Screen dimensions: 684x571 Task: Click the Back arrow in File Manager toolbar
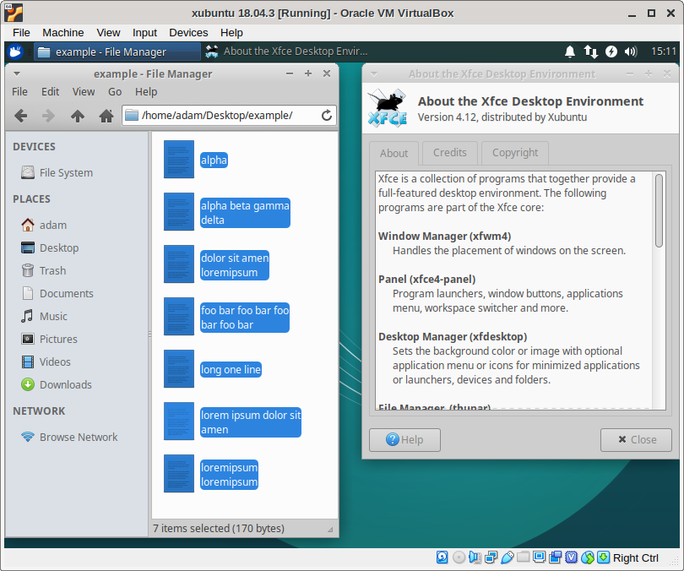tap(21, 116)
